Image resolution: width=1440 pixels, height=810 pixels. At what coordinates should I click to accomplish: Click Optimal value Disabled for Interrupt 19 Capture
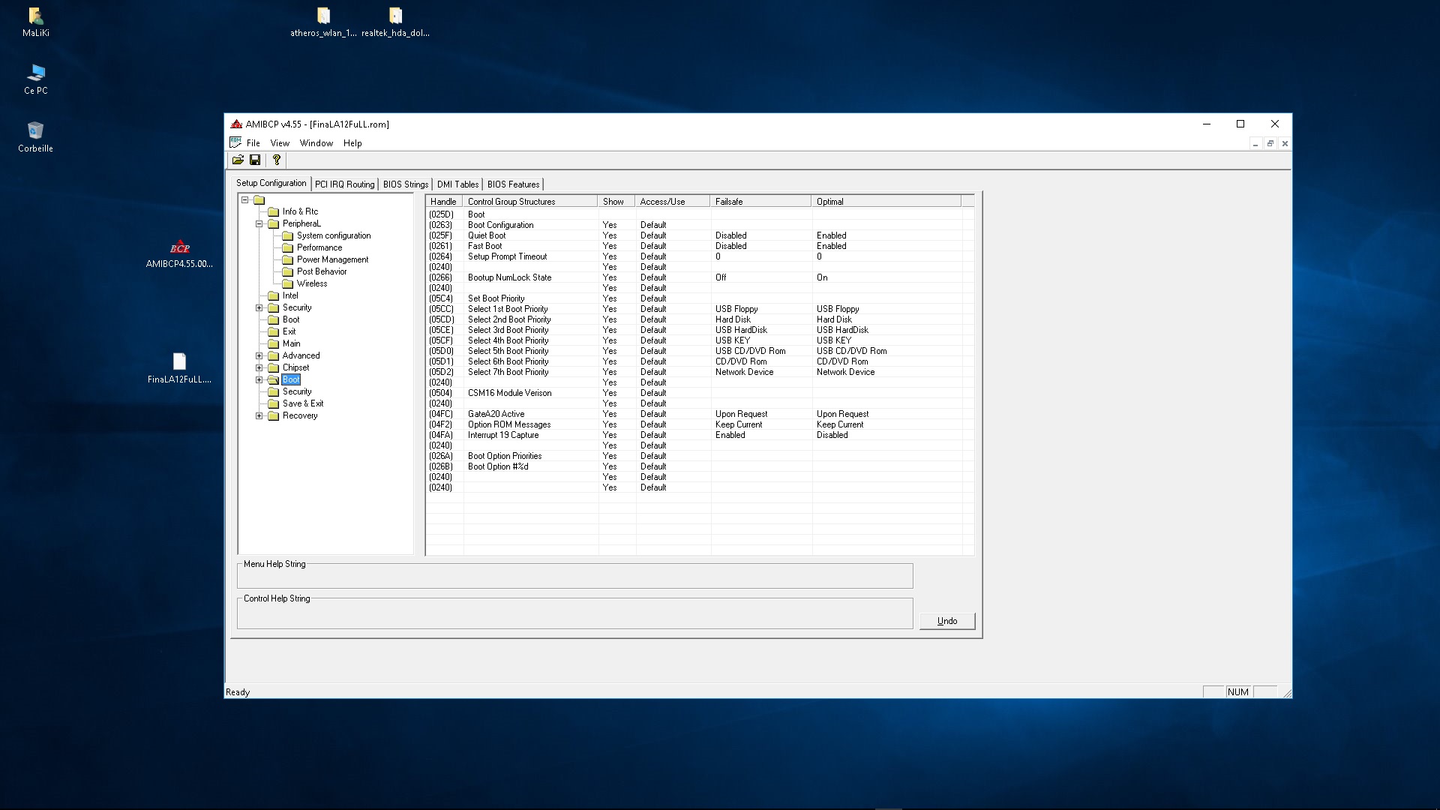(832, 435)
